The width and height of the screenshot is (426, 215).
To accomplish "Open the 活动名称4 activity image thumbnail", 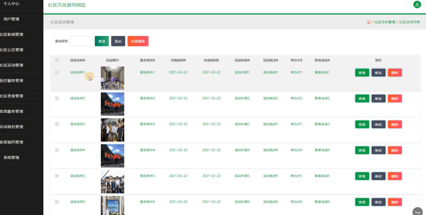I will (x=112, y=156).
